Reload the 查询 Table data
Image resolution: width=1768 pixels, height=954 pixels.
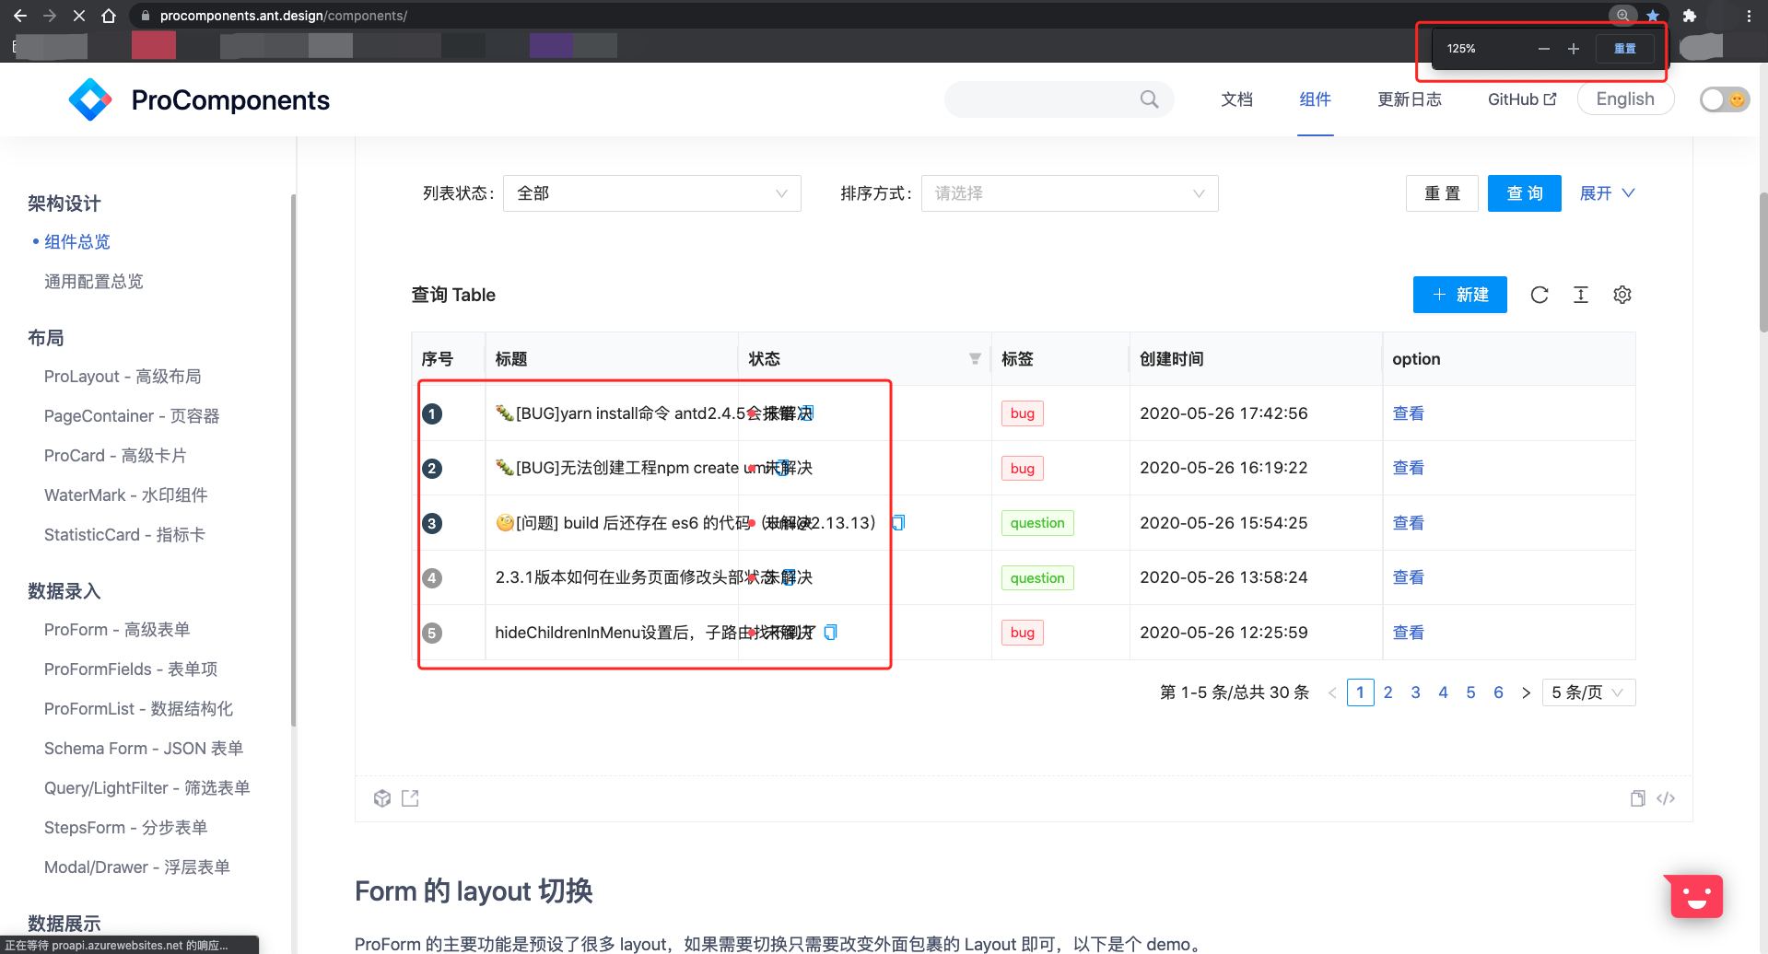tap(1540, 295)
